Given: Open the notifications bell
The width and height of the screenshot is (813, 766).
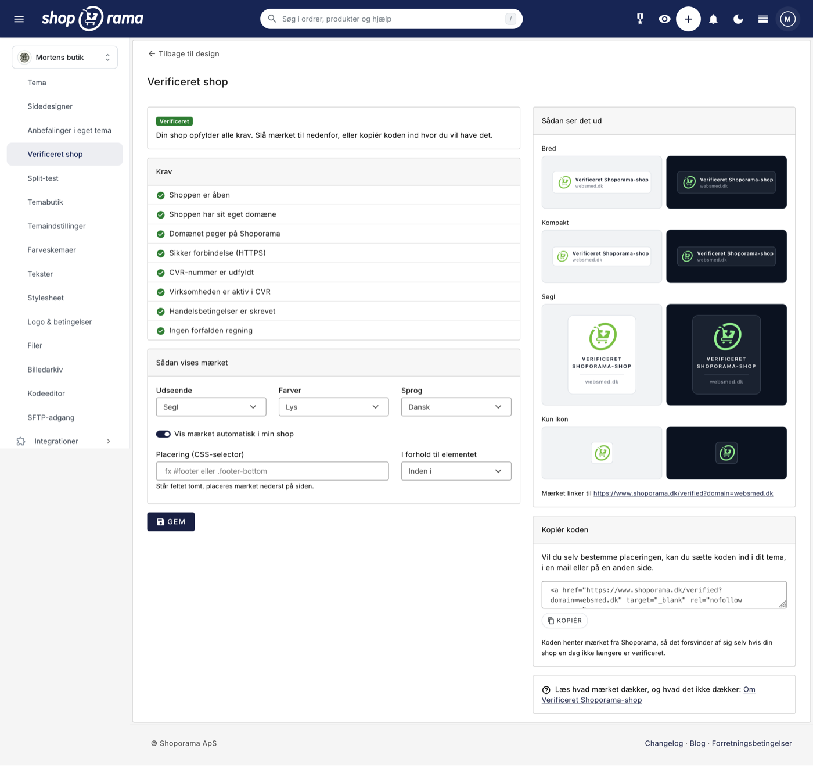Looking at the screenshot, I should pyautogui.click(x=713, y=19).
